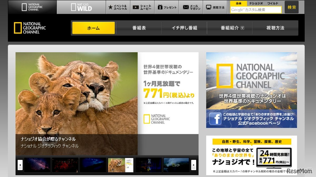The width and height of the screenshot is (316, 177).
Task: Open 視聴方法 in main navigation
Action: pyautogui.click(x=275, y=28)
